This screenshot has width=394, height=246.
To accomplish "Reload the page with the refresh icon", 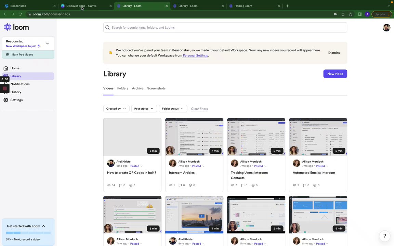I will pyautogui.click(x=21, y=14).
